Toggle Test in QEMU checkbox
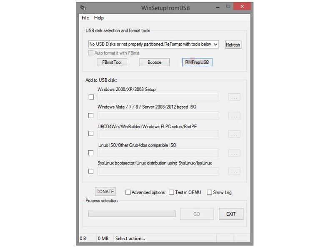 [171, 192]
